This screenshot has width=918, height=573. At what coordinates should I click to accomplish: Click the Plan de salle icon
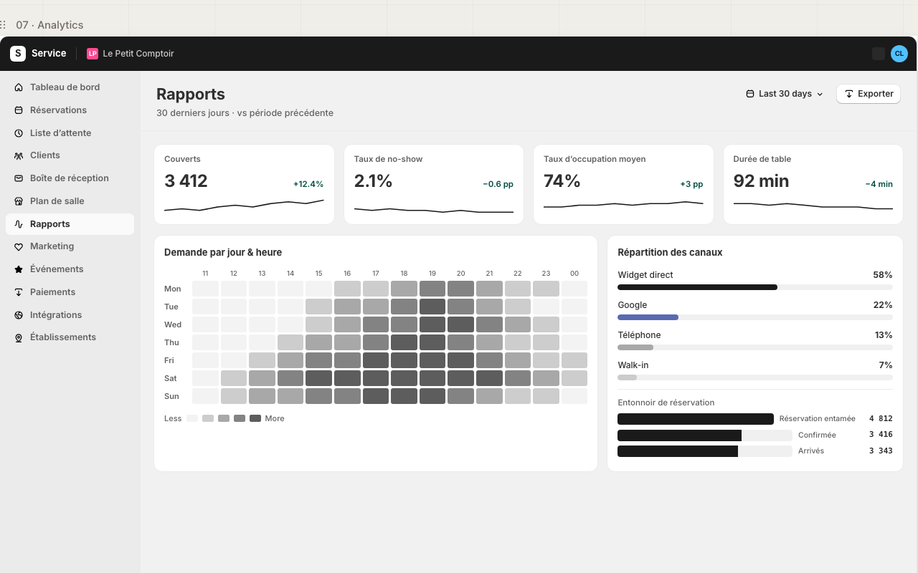[x=19, y=201]
